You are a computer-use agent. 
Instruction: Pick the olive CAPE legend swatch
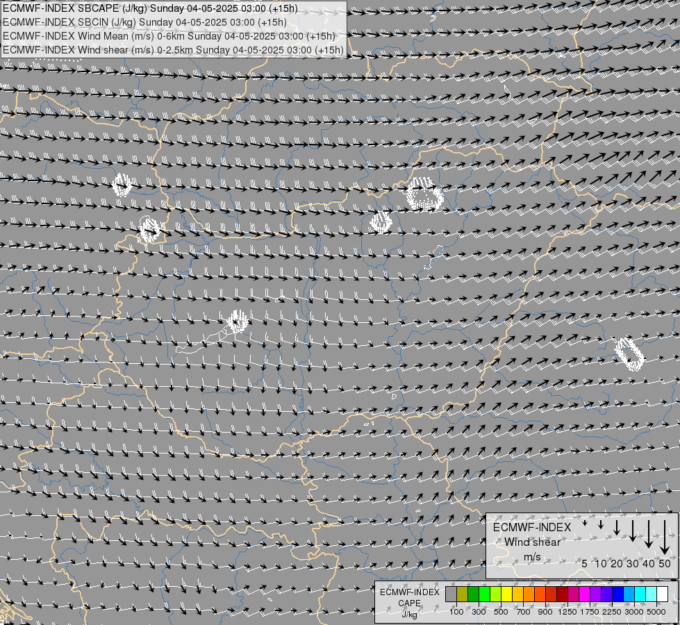click(x=463, y=594)
